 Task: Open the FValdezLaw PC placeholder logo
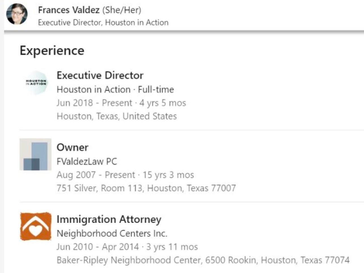pos(35,154)
